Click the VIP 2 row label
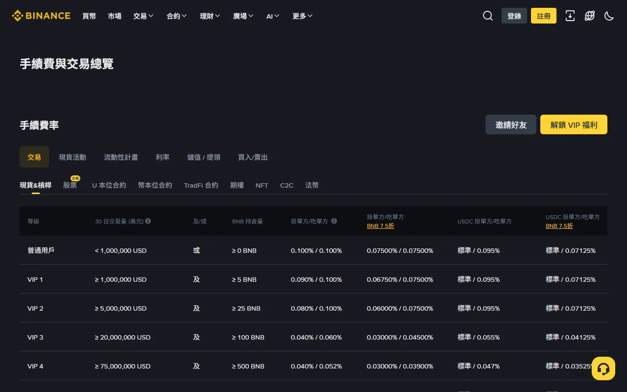627x392 pixels. [x=35, y=308]
